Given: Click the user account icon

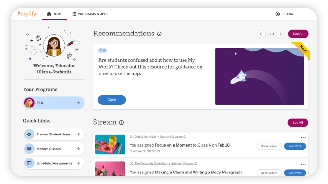Looking at the screenshot, I should click(278, 14).
